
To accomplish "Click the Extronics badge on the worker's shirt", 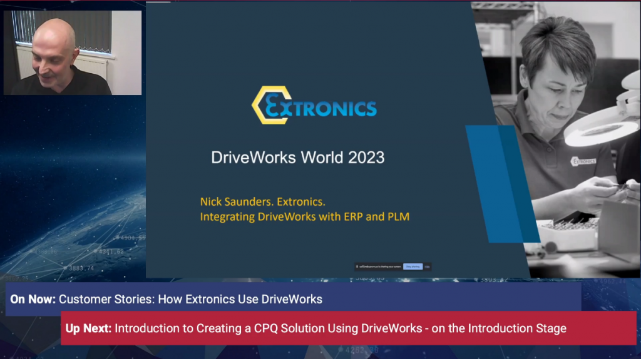I will 583,161.
